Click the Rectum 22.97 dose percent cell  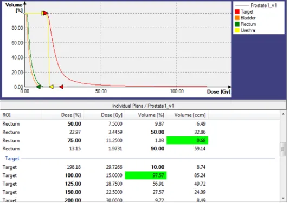(75, 132)
